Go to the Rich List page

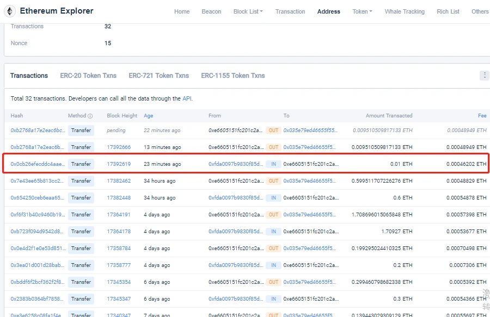pos(448,11)
